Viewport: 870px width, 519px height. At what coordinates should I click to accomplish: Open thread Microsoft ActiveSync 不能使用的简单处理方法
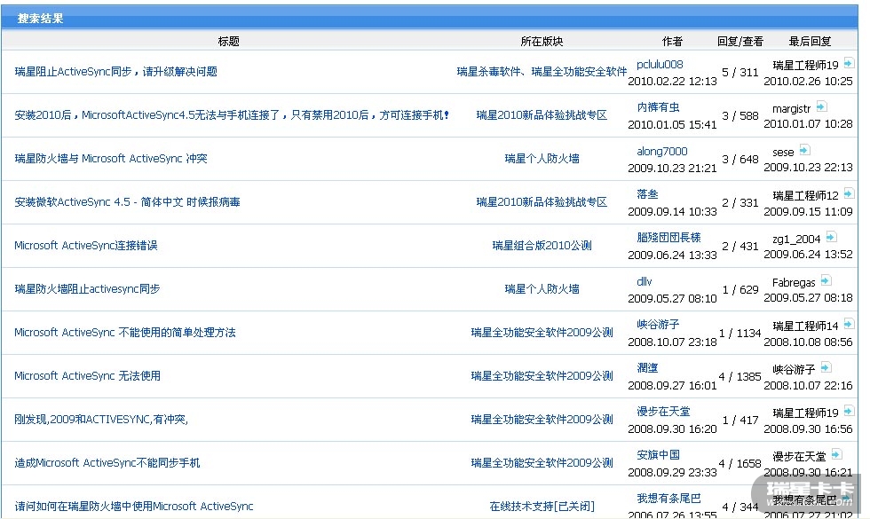125,332
